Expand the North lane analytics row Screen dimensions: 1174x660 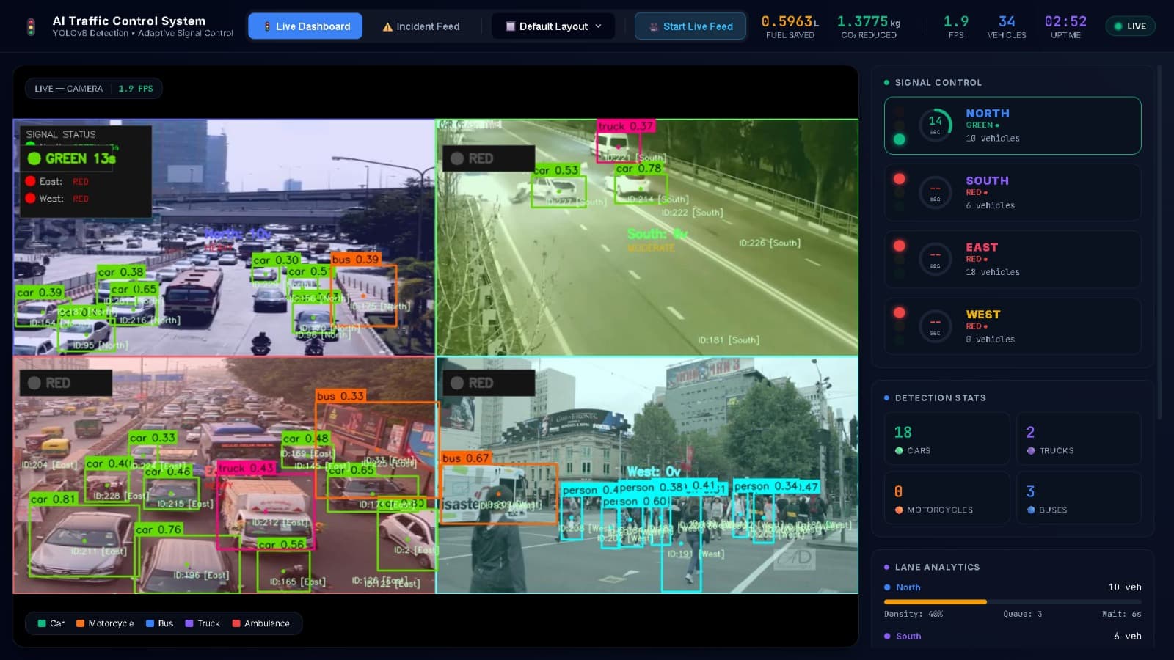pyautogui.click(x=1012, y=587)
